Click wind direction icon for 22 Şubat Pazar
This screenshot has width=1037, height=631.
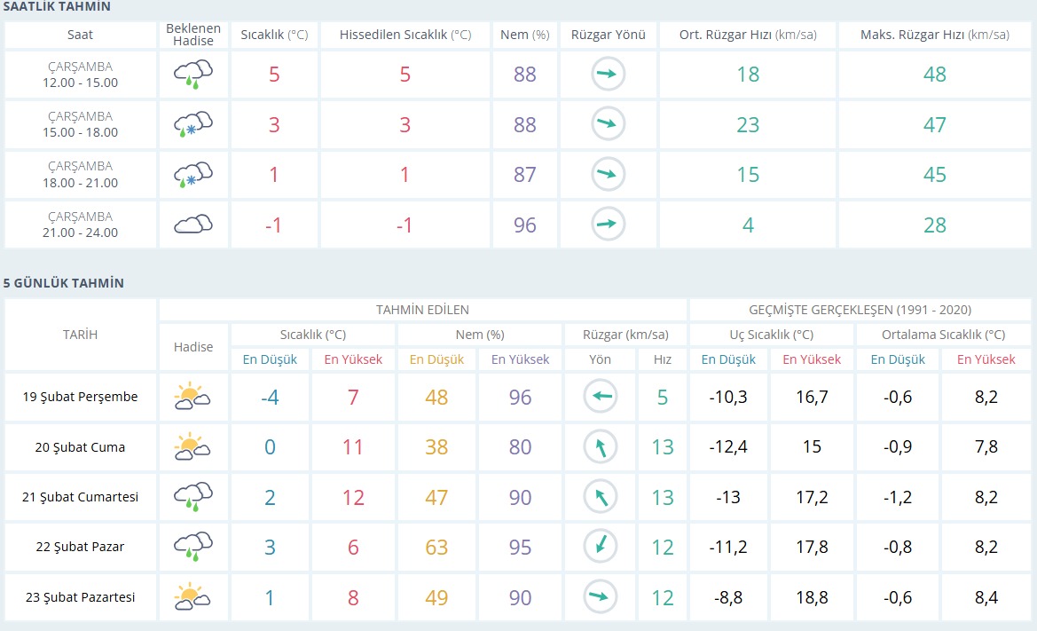pyautogui.click(x=601, y=547)
